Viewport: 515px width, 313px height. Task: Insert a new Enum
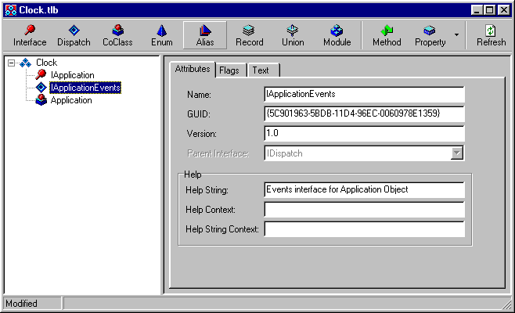tap(161, 35)
